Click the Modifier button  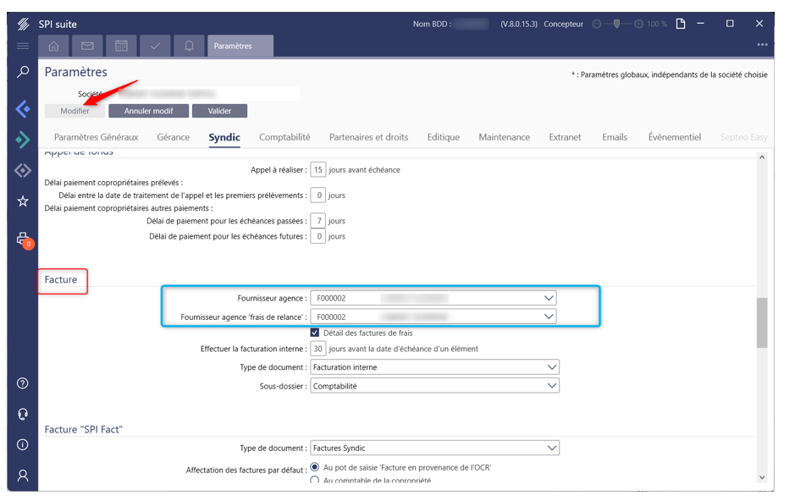[75, 111]
